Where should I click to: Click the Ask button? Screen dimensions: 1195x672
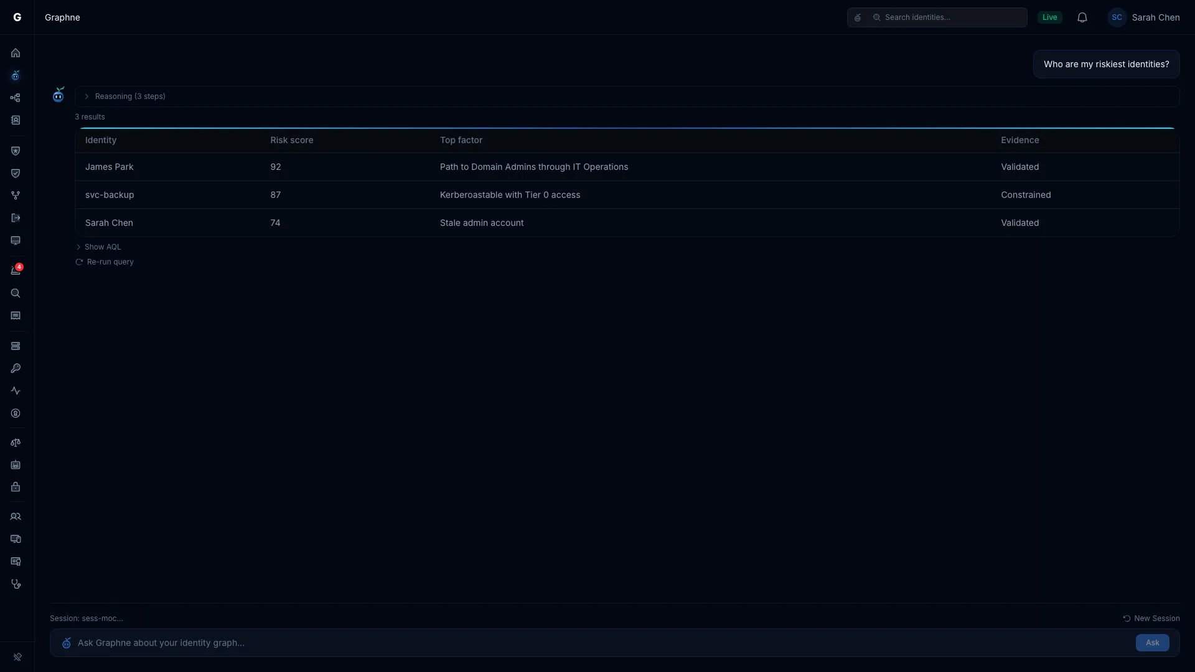(1153, 643)
